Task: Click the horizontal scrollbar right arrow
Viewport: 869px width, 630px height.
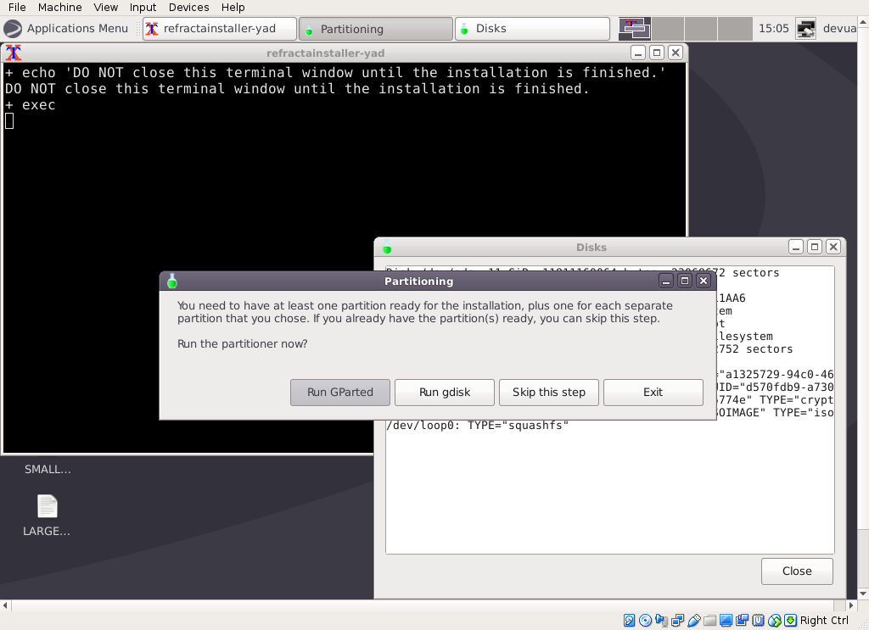Action: 852,605
